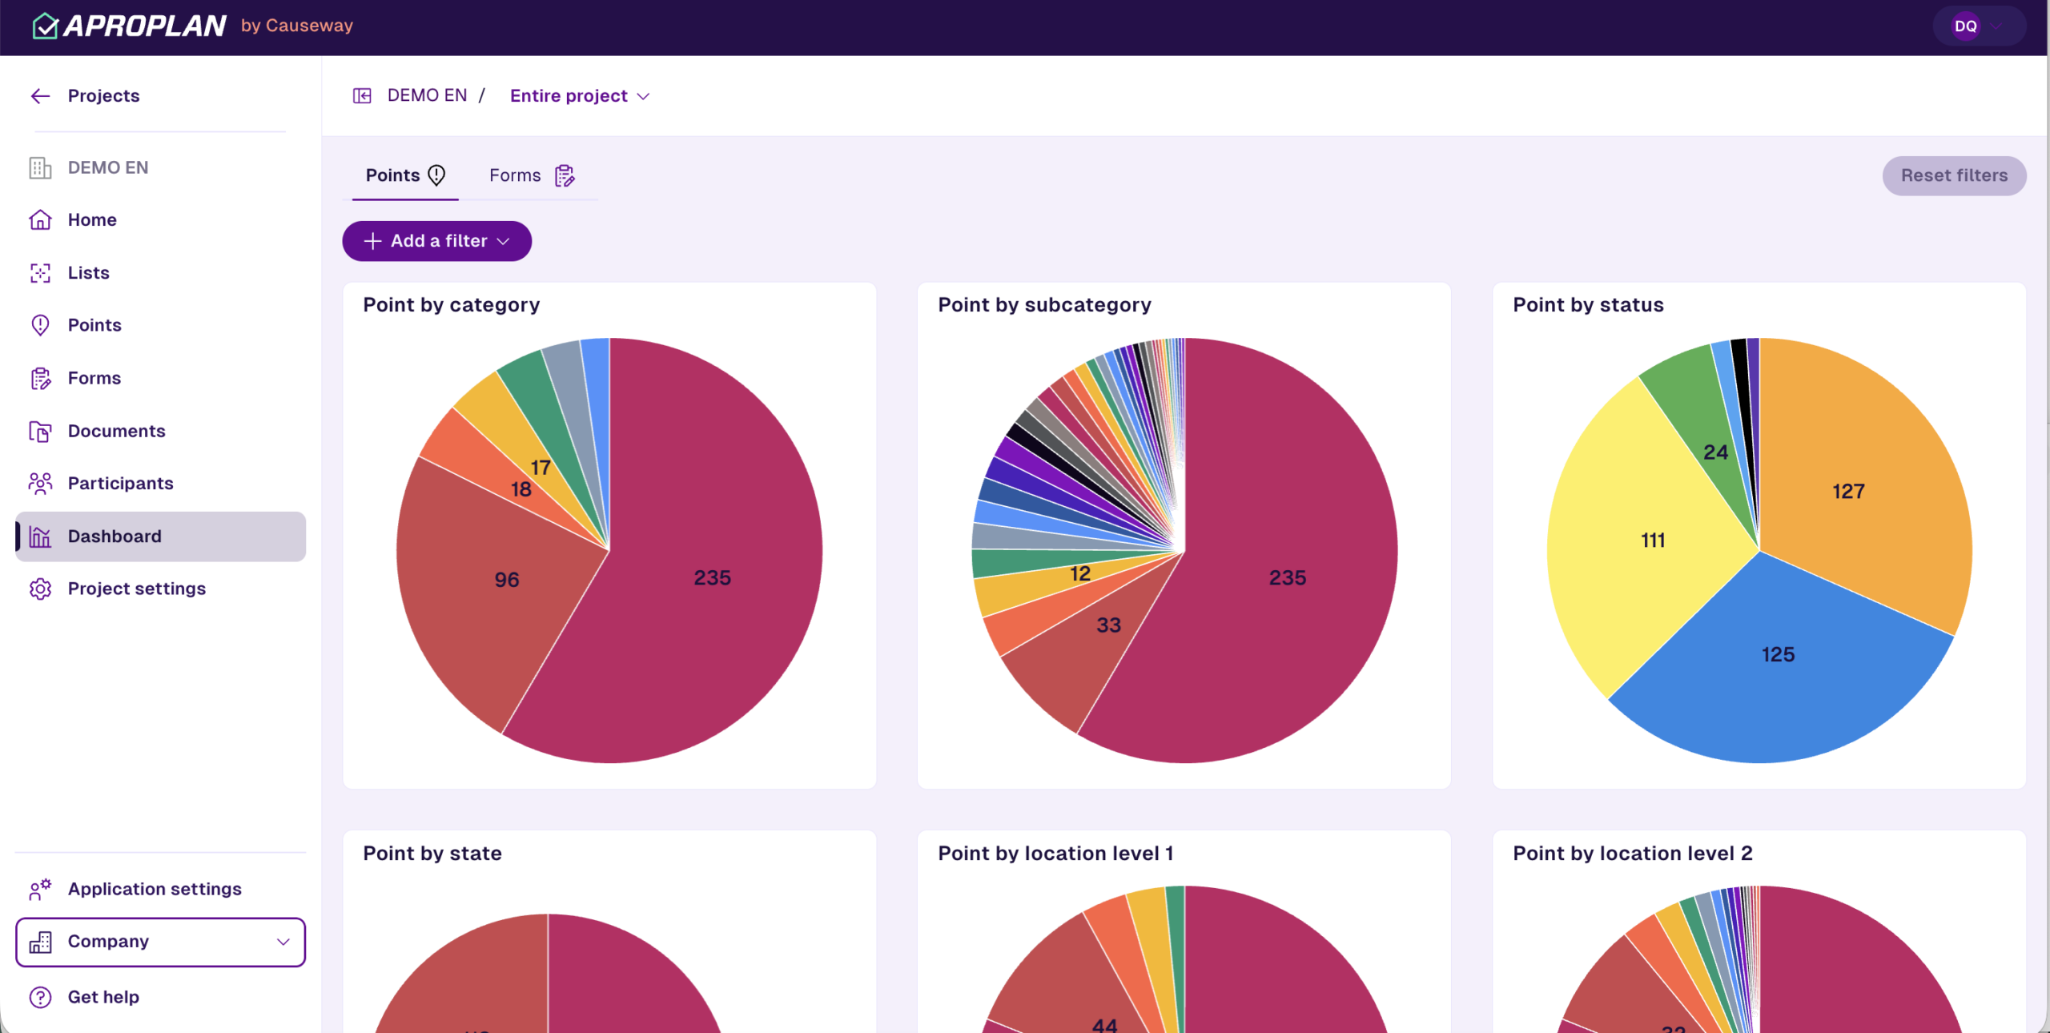
Task: Click the Get help question mark icon
Action: coord(40,997)
